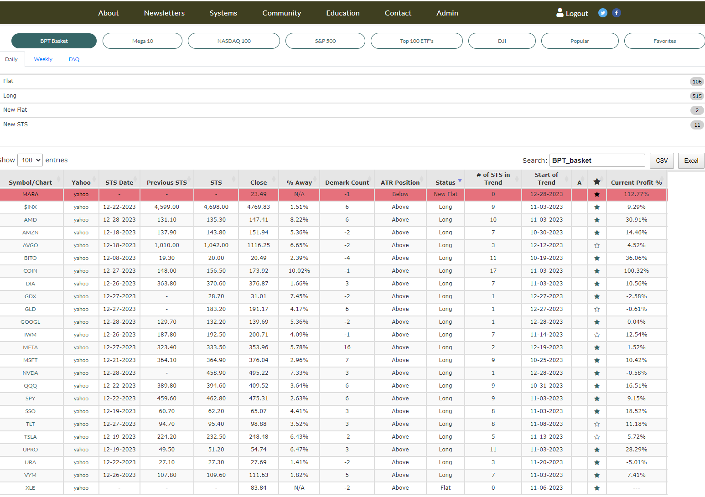Toggle favorite star for MARA row
This screenshot has width=705, height=497.
pos(597,194)
